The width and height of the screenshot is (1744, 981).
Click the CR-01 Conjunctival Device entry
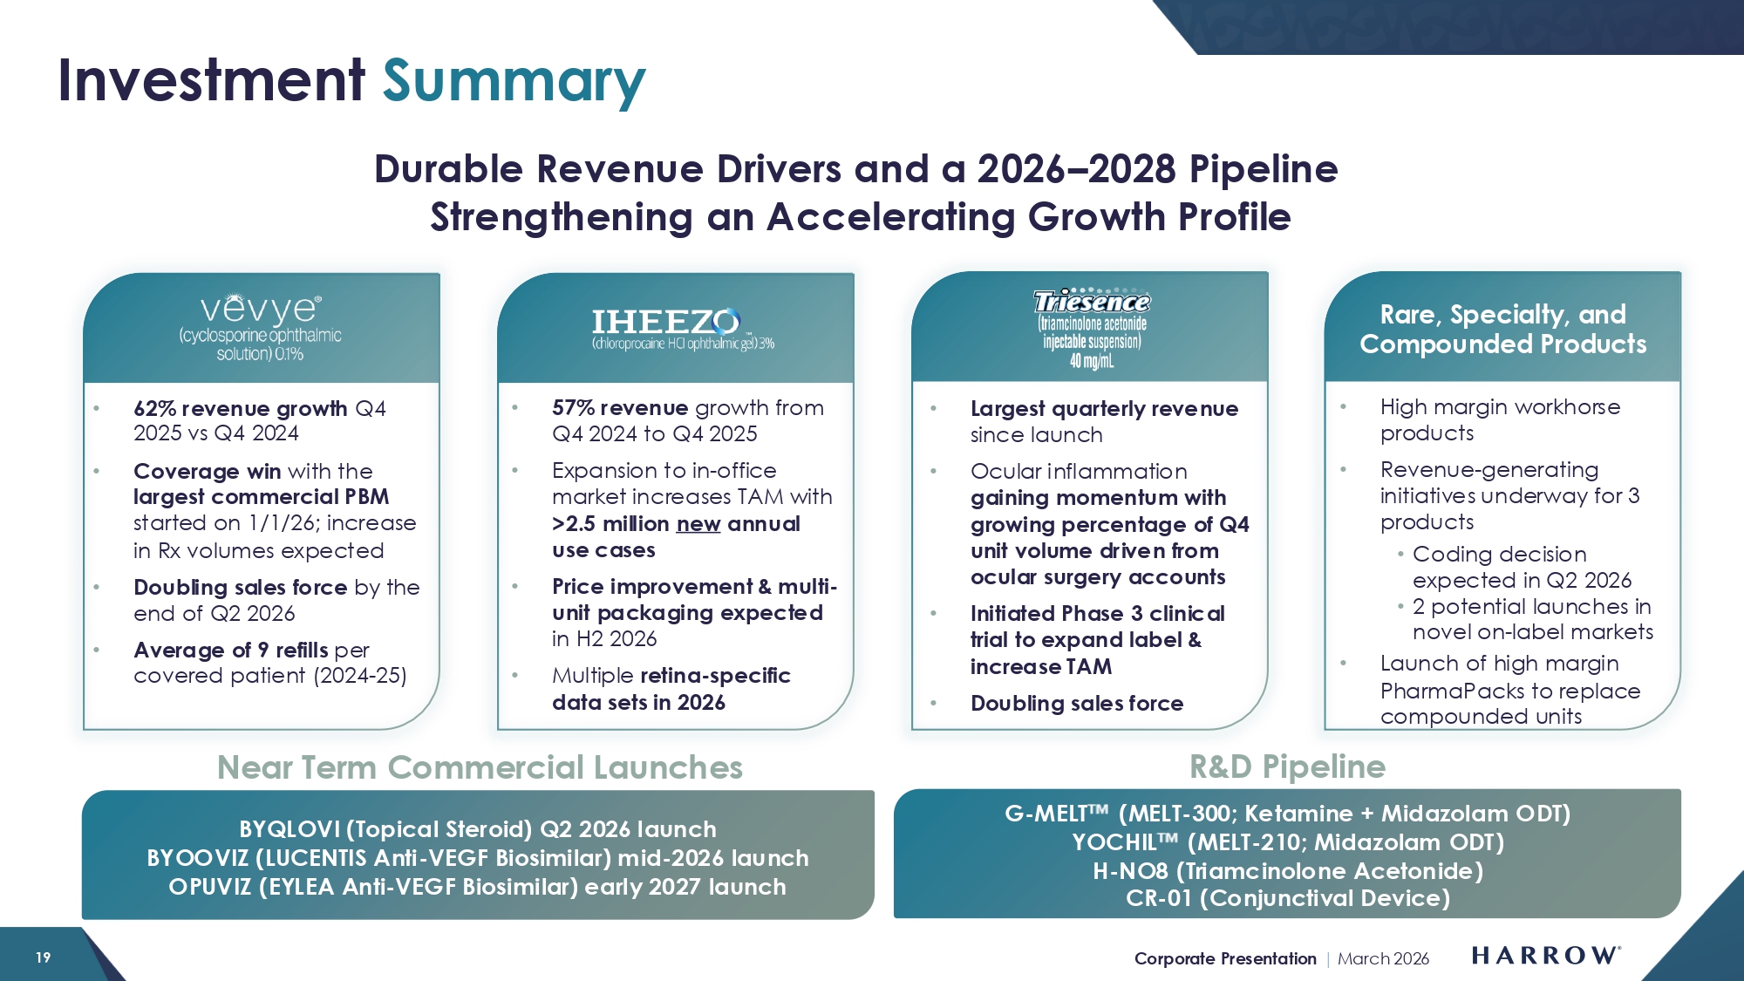1287,898
